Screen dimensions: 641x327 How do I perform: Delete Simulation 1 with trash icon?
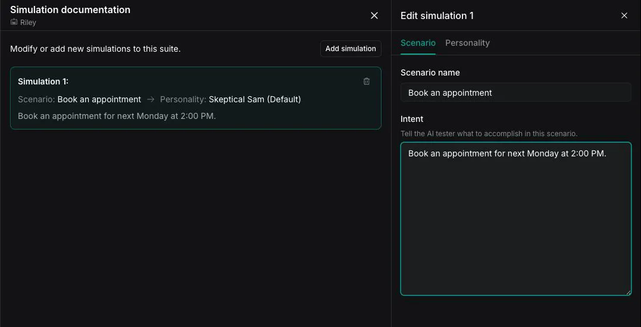[366, 81]
